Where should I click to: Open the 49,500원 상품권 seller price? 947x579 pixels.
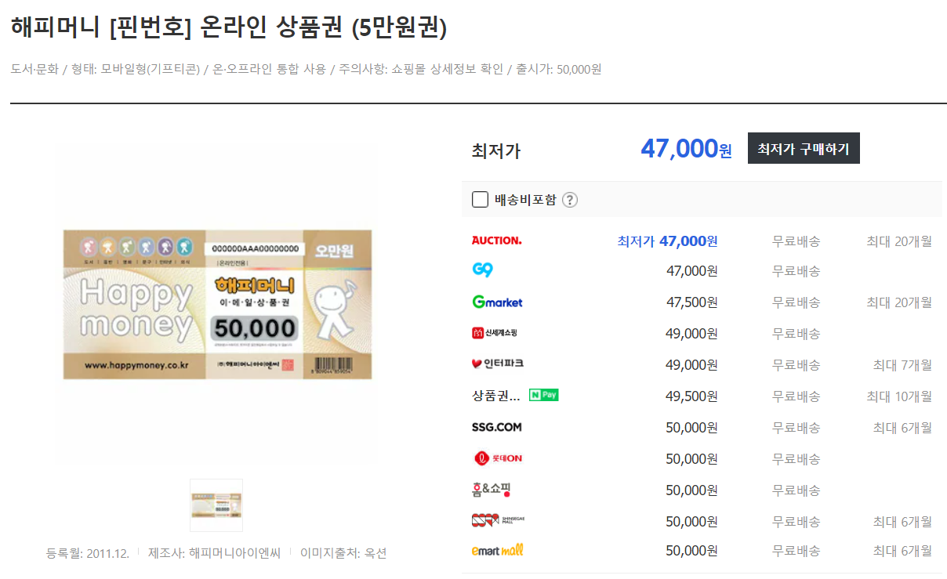691,396
